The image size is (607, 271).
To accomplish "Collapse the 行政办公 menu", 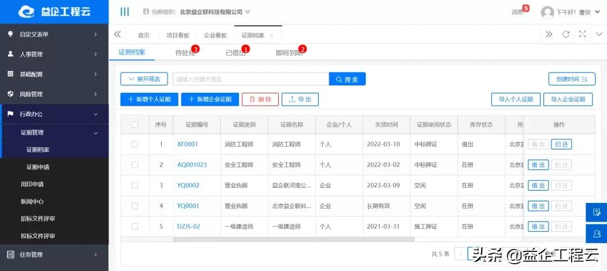I will [x=54, y=114].
